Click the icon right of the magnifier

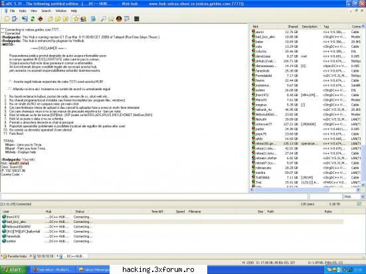point(111,19)
